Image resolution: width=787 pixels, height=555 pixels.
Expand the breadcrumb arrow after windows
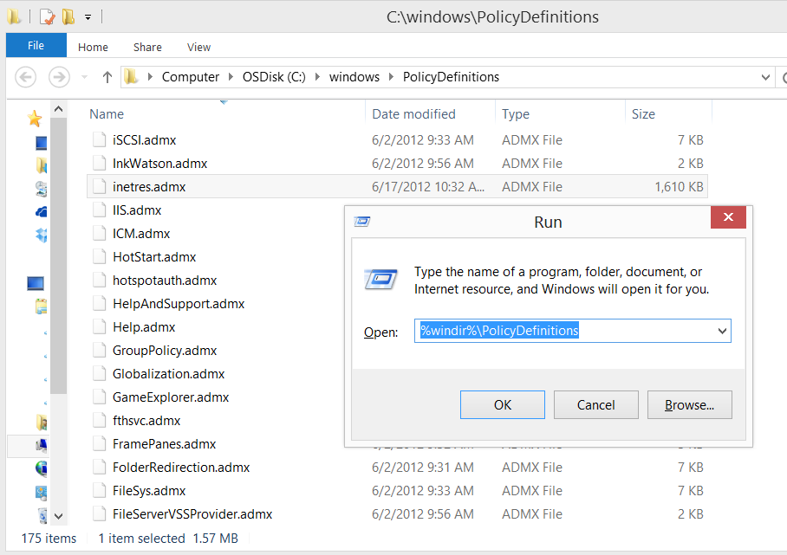click(392, 77)
